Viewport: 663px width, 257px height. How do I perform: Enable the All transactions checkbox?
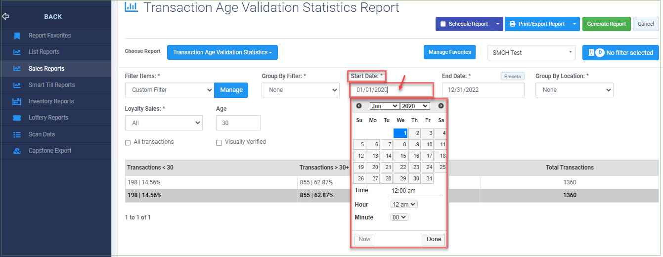(x=129, y=142)
